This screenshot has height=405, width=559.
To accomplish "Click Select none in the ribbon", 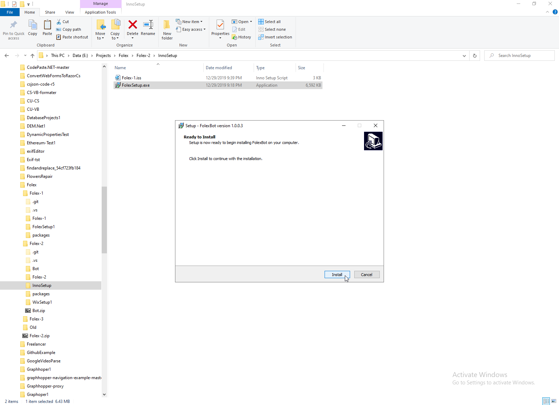I will (x=272, y=29).
